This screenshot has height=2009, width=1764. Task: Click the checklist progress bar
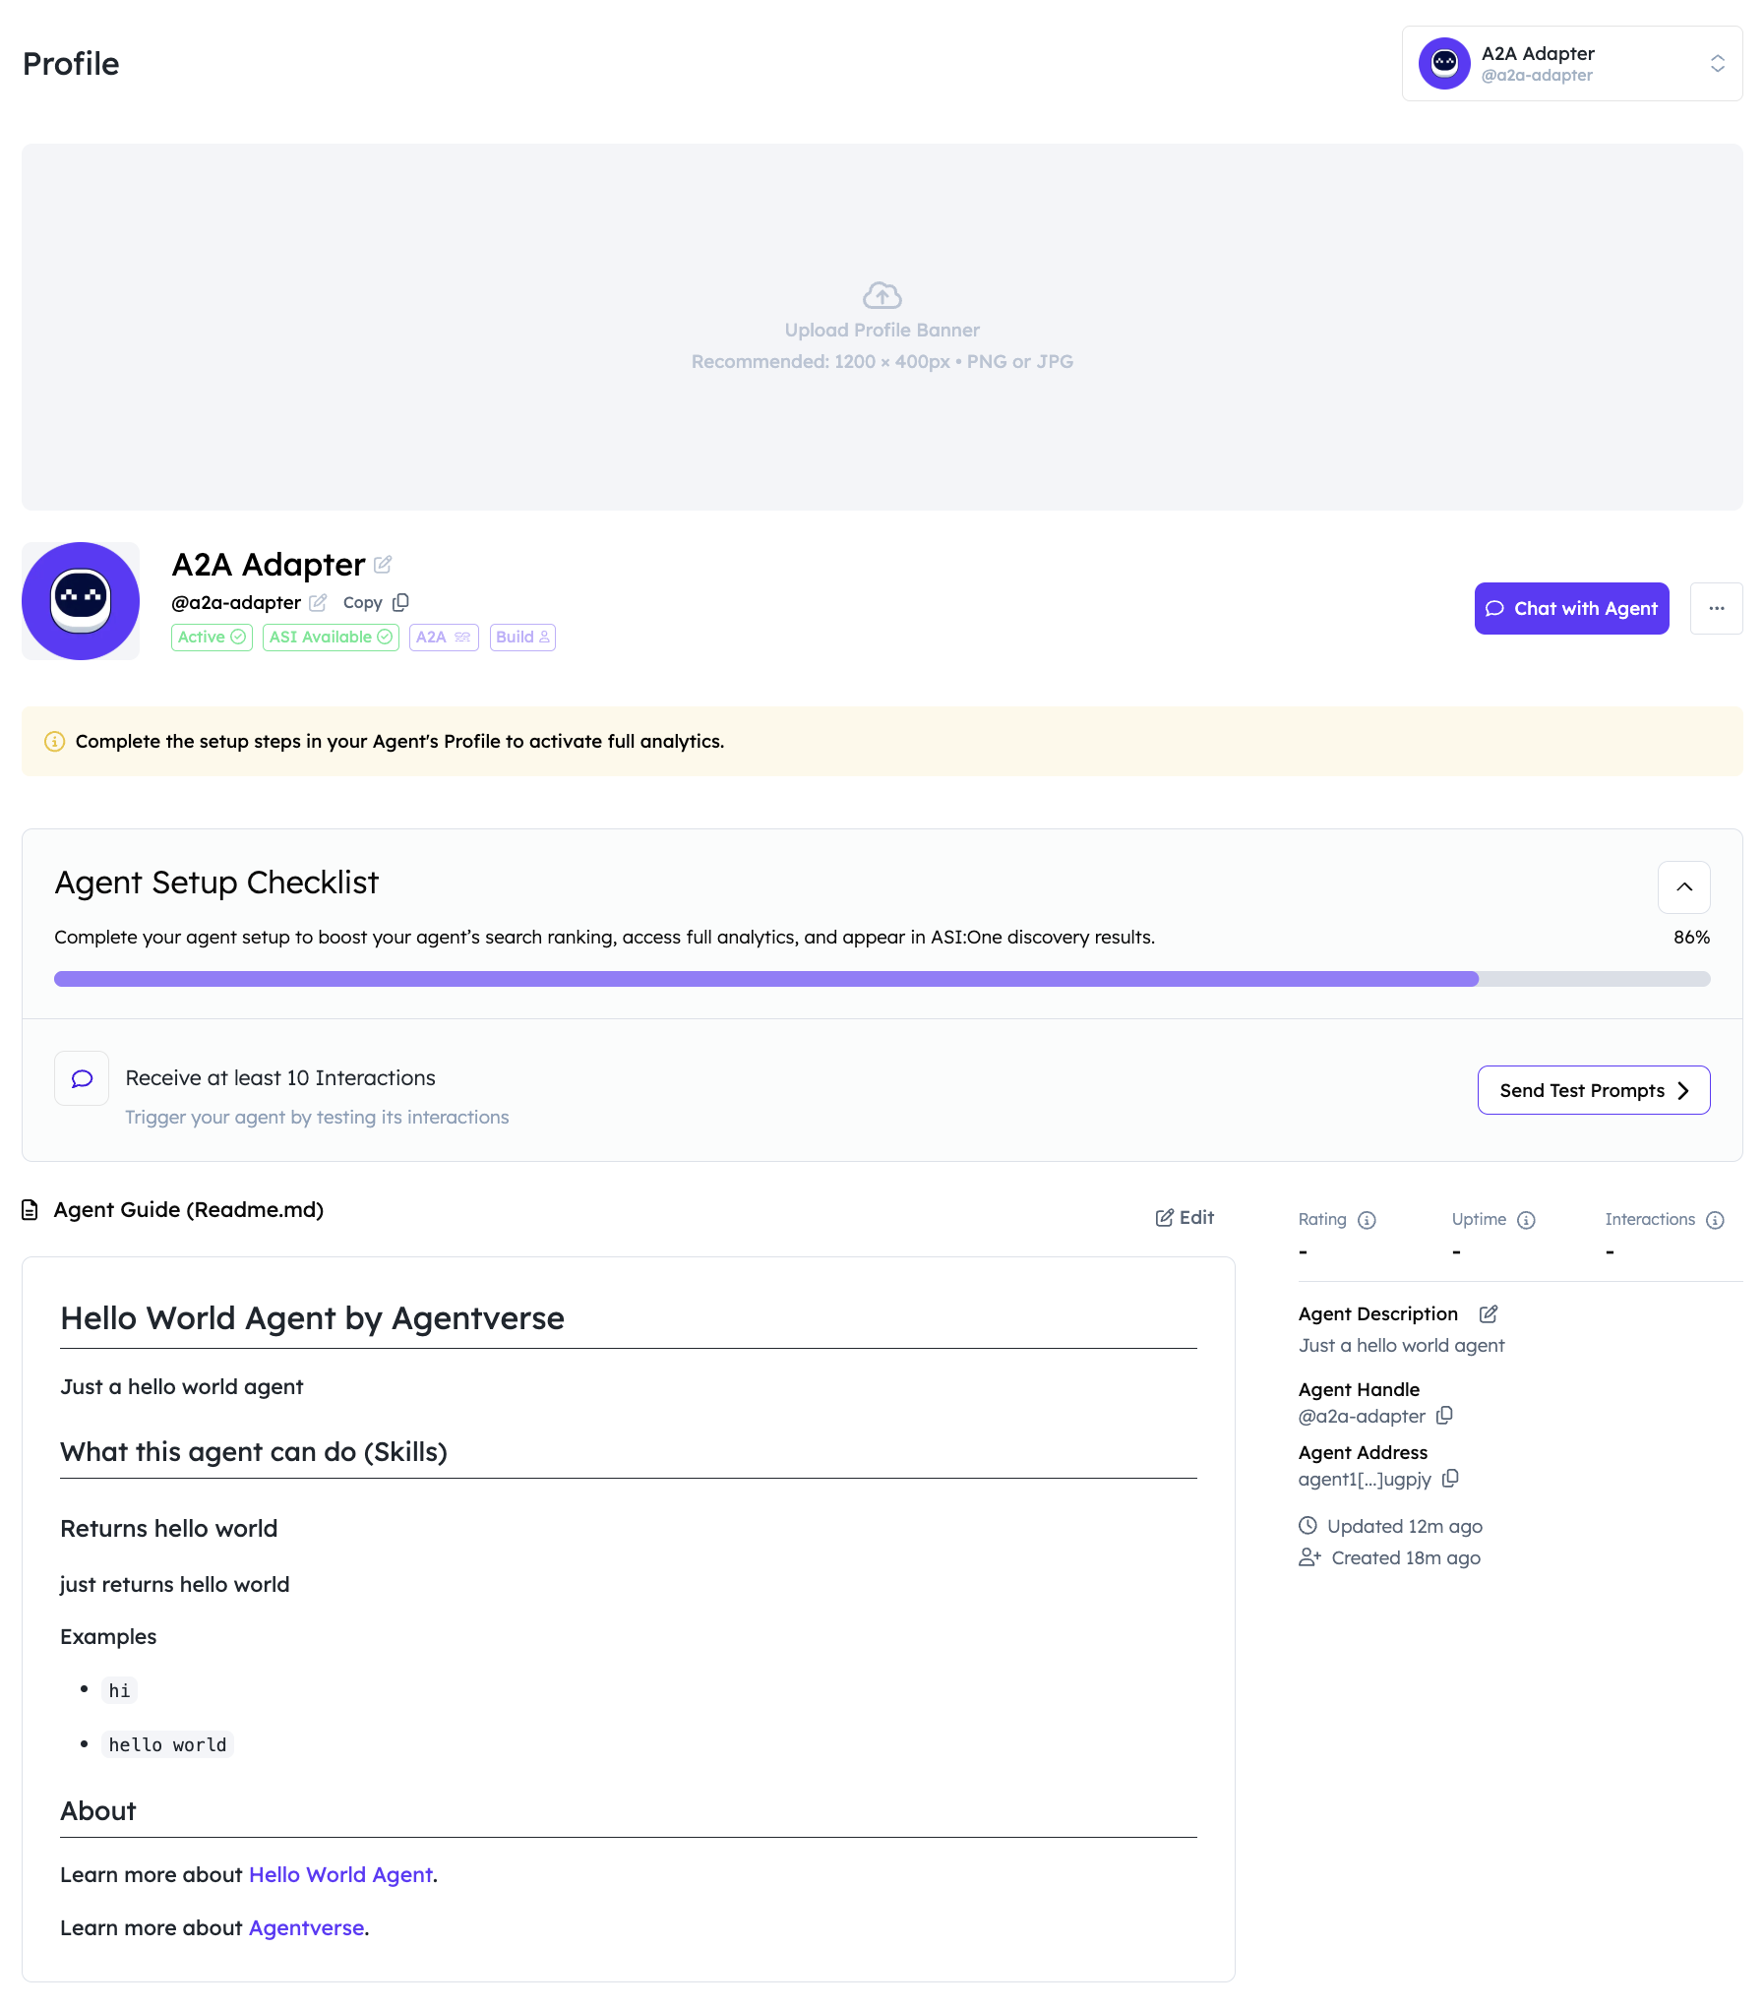[882, 979]
